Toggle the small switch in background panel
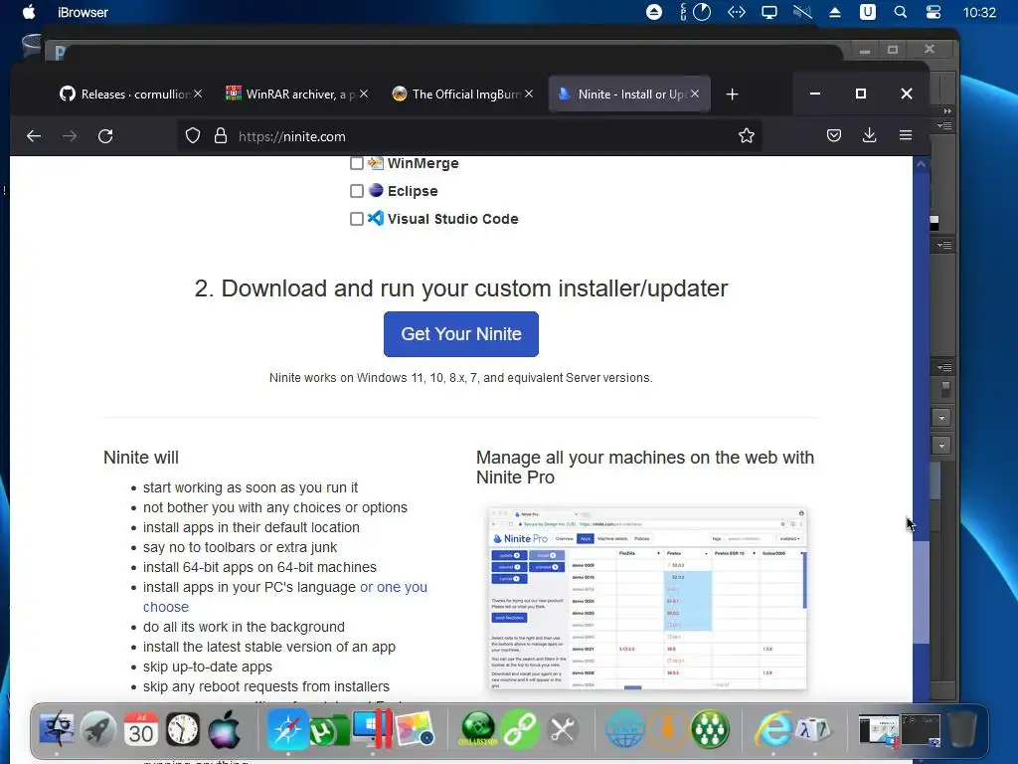 click(x=946, y=389)
